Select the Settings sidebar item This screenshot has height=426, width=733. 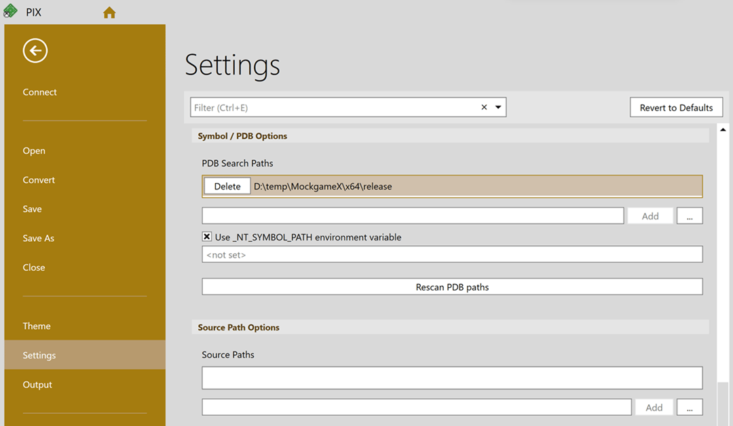85,355
